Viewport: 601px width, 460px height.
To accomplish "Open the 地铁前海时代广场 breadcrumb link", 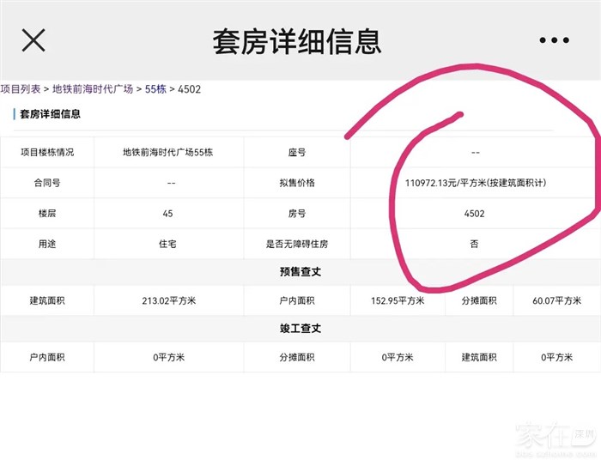I will (x=93, y=88).
